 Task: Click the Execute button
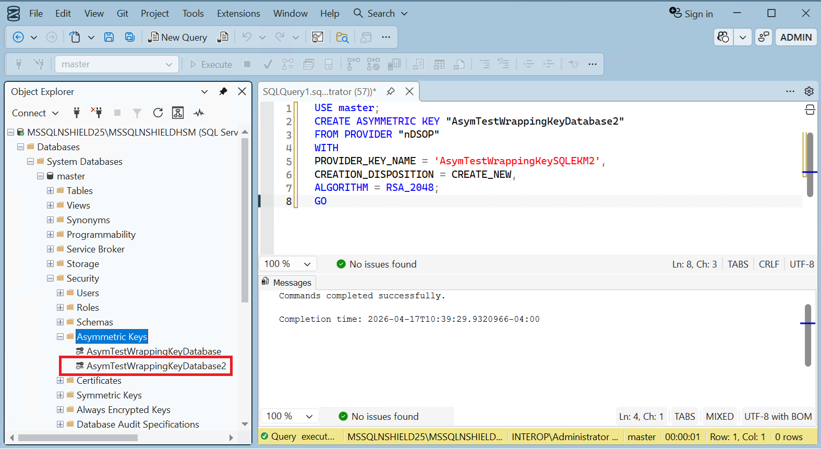pos(211,64)
